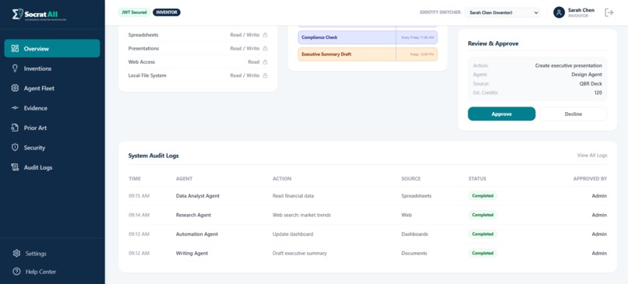Click the Settings gear icon
The image size is (628, 284).
point(16,253)
